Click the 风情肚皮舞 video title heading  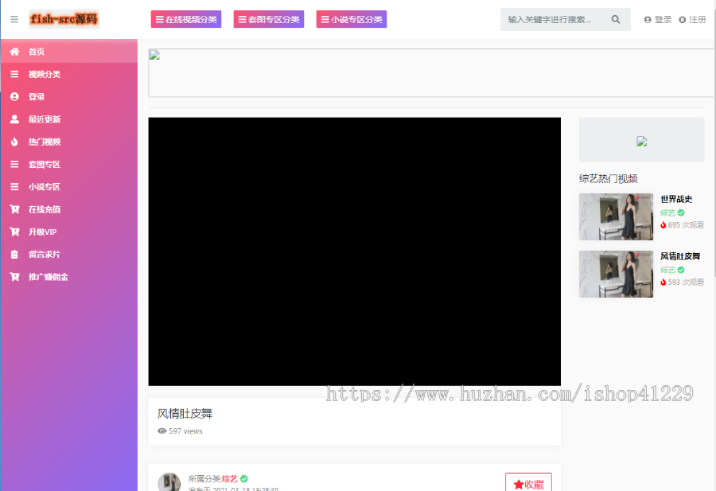click(x=185, y=414)
